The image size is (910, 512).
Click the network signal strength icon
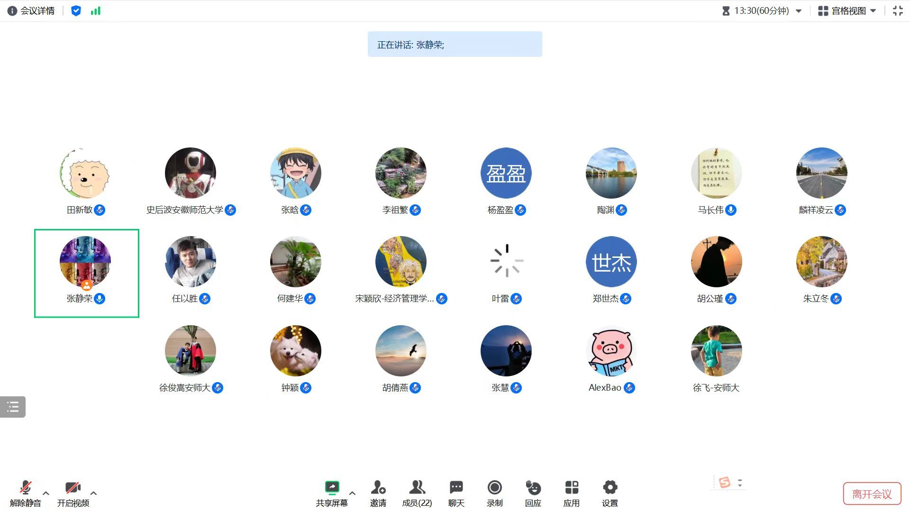coord(96,11)
